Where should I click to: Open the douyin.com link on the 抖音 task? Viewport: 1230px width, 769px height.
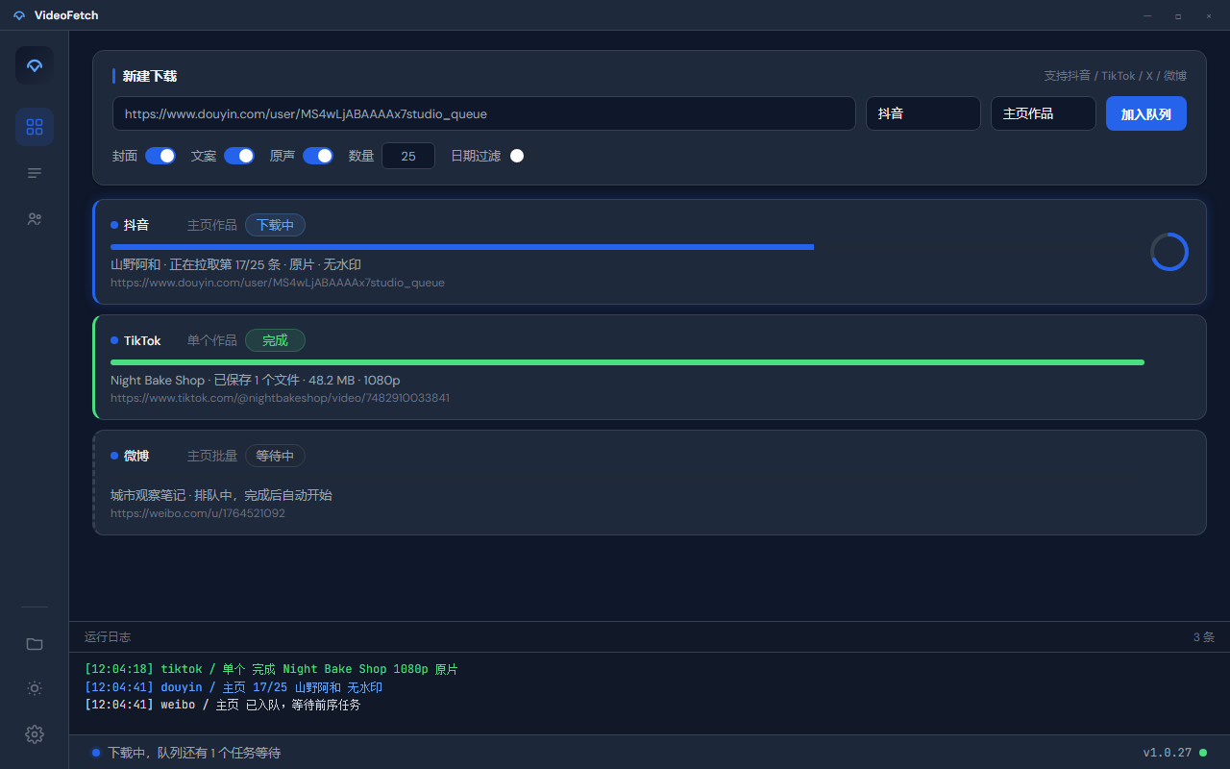pos(278,283)
